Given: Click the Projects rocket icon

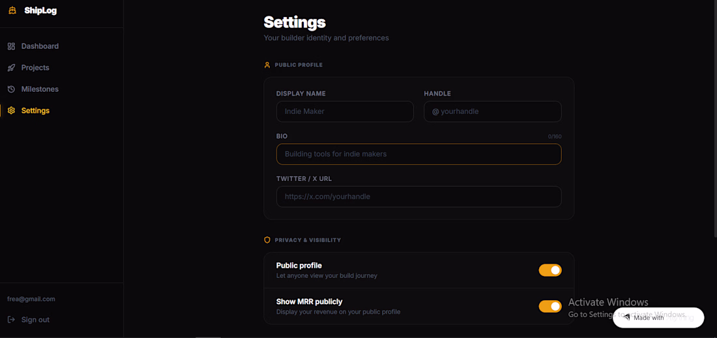Looking at the screenshot, I should pyautogui.click(x=12, y=68).
